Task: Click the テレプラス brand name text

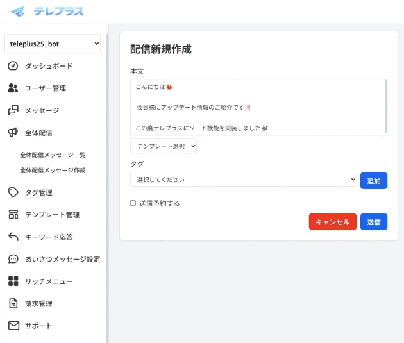Action: (x=59, y=12)
